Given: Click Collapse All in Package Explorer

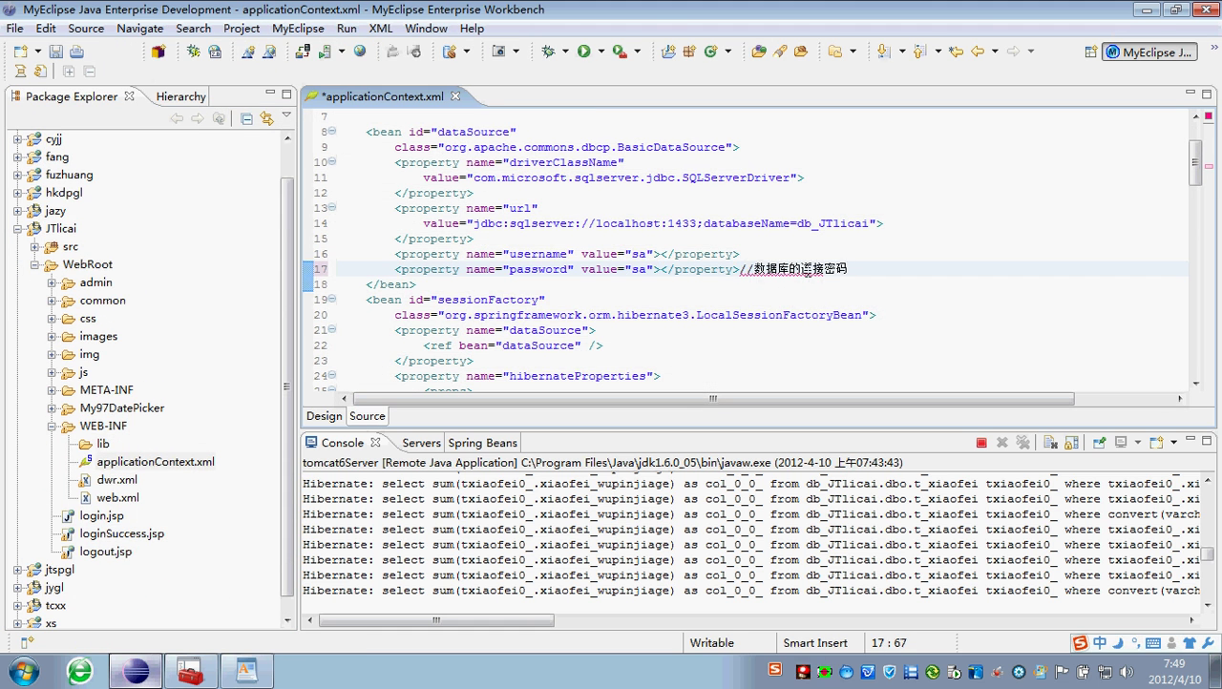Looking at the screenshot, I should 246,118.
